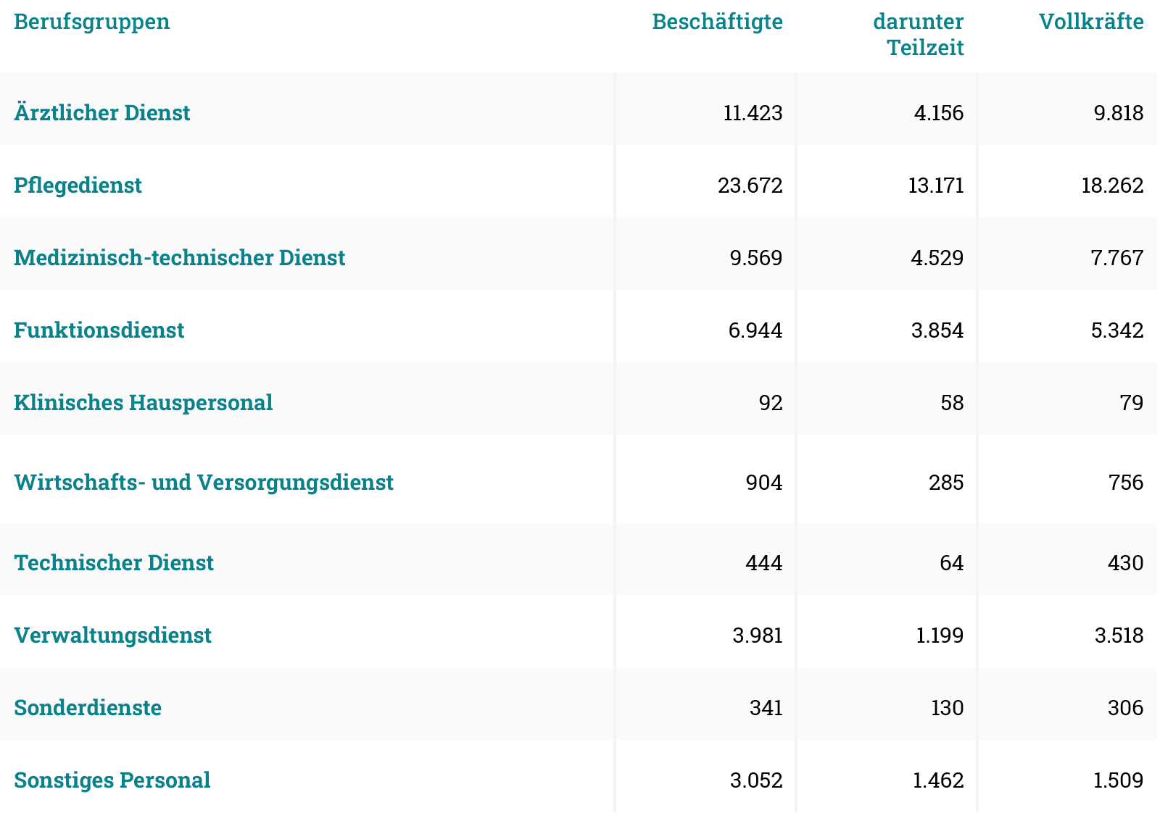Select the Verwaltungsdienst row label
Screen dimensions: 1160x813
point(113,635)
